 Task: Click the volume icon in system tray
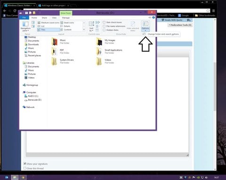point(207,178)
